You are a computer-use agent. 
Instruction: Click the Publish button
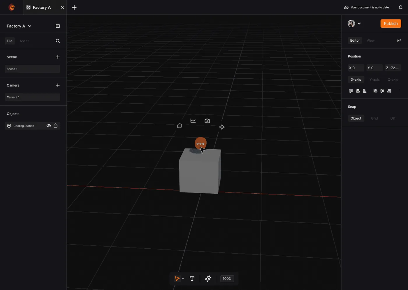(391, 24)
